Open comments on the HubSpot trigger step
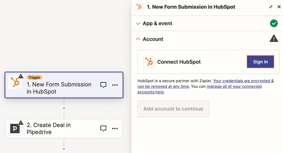 point(103,85)
